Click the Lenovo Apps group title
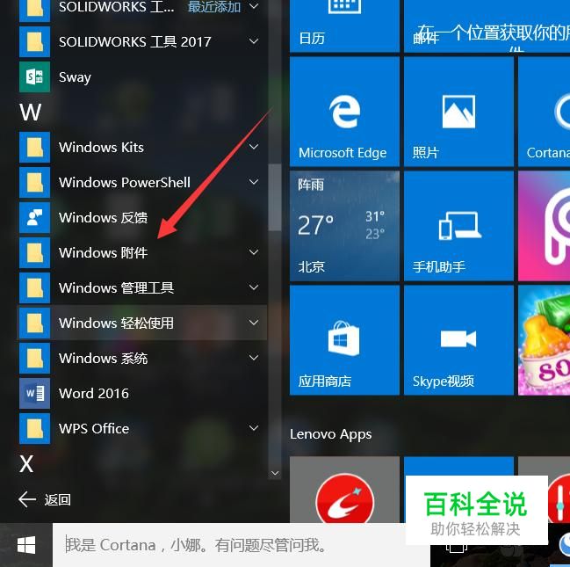The width and height of the screenshot is (570, 567). (x=331, y=434)
